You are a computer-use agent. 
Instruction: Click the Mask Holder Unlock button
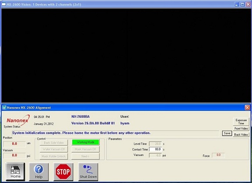pyautogui.click(x=54, y=156)
